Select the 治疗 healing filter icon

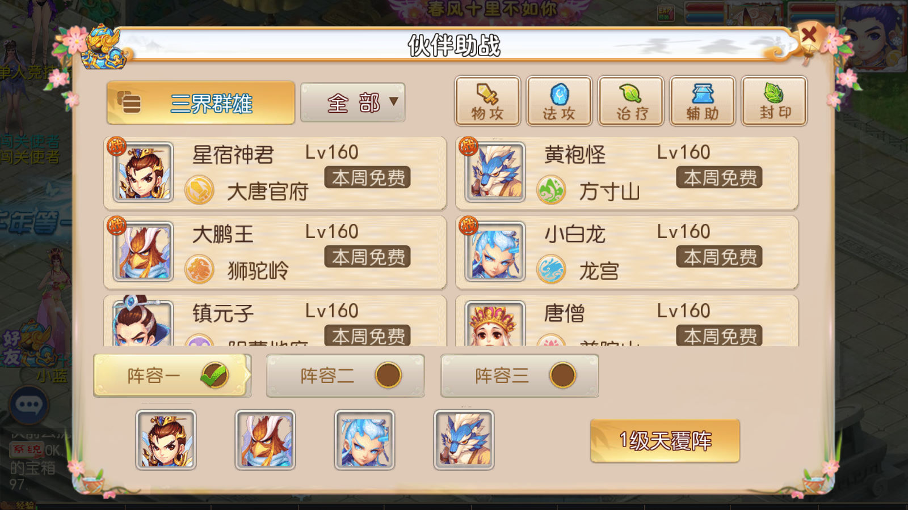click(x=630, y=101)
